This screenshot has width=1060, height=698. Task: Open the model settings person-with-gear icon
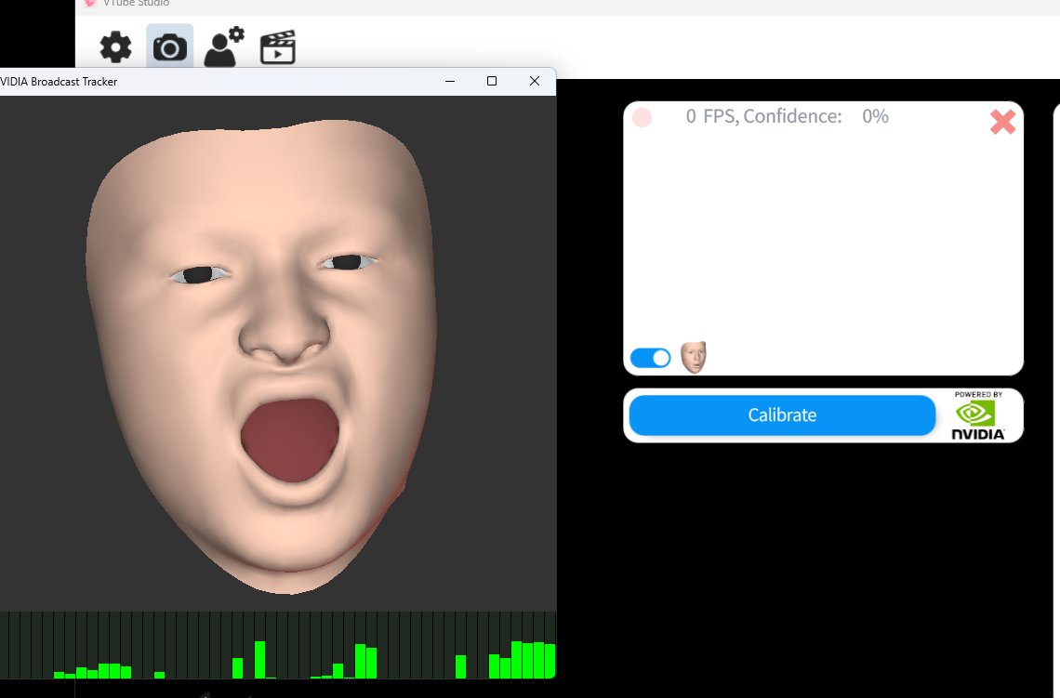click(224, 46)
